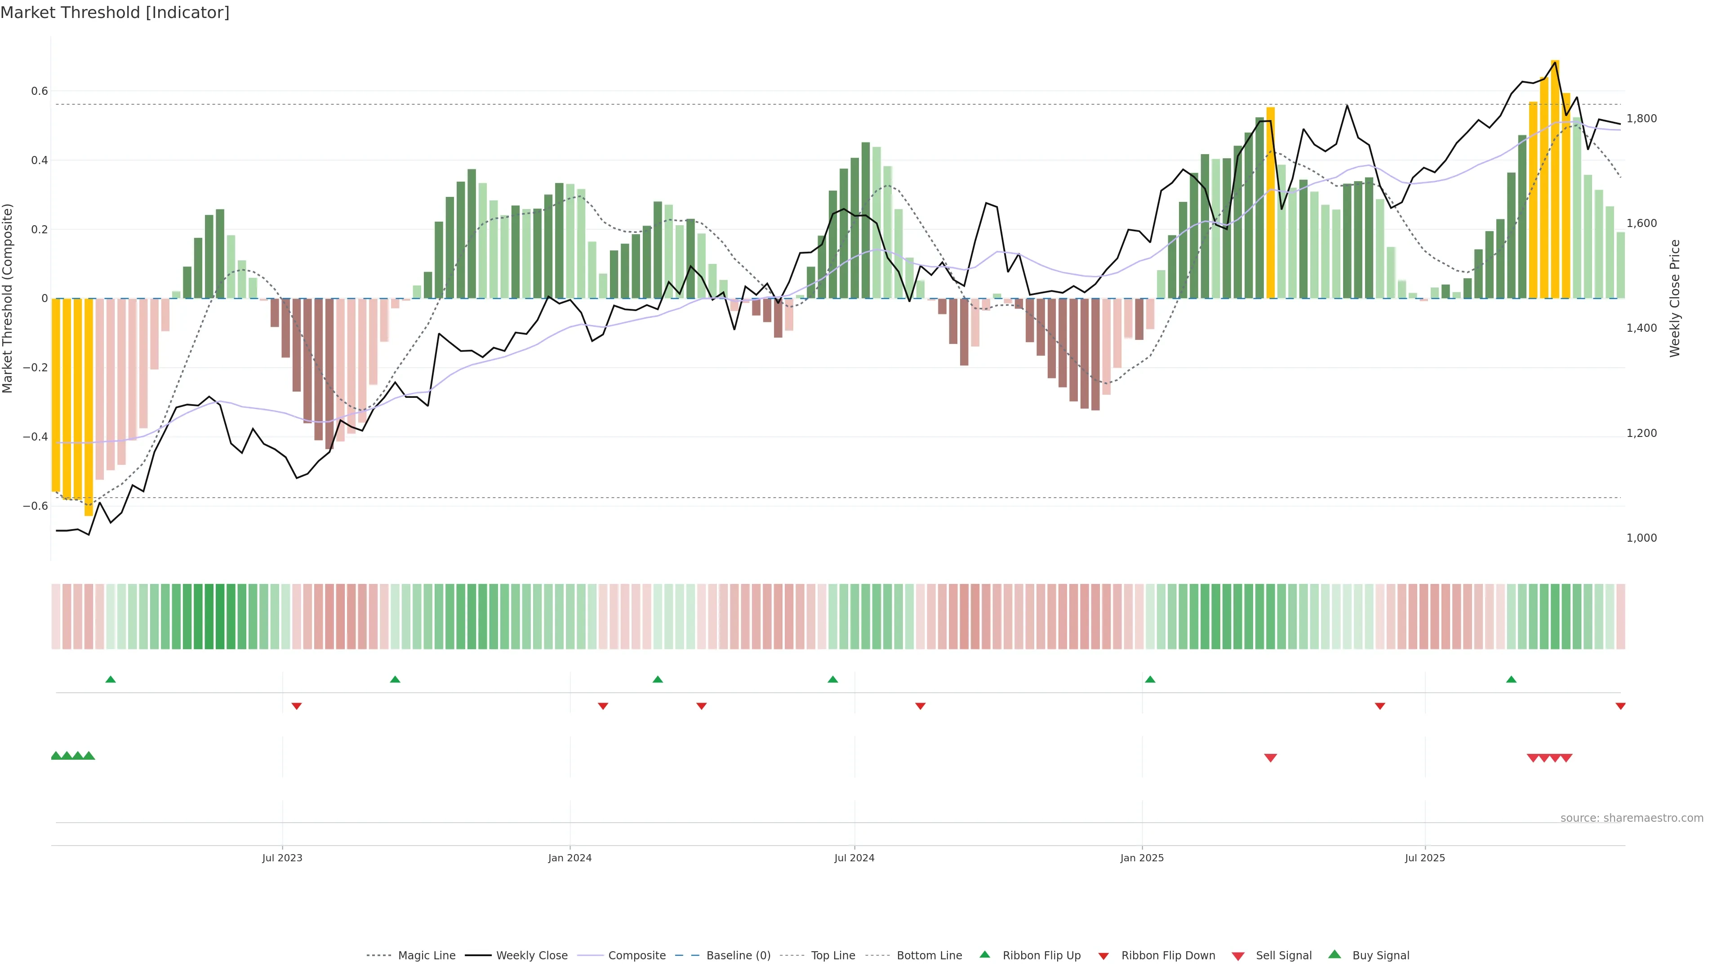The height and width of the screenshot is (971, 1726).
Task: Click the isolated red sell signal marker in early 2025
Action: (1270, 758)
